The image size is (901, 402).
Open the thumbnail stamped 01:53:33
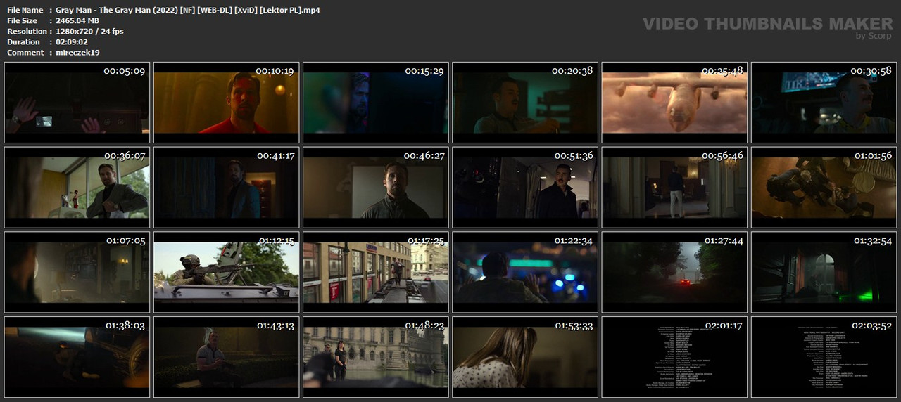coord(524,357)
